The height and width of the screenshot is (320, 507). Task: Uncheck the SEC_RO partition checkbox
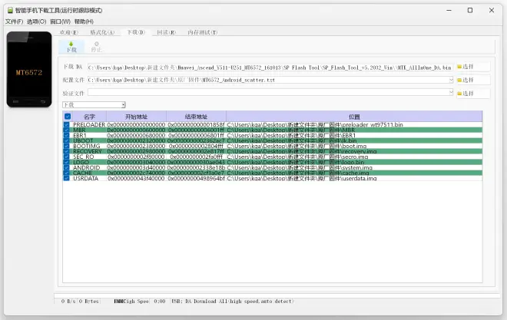click(67, 157)
